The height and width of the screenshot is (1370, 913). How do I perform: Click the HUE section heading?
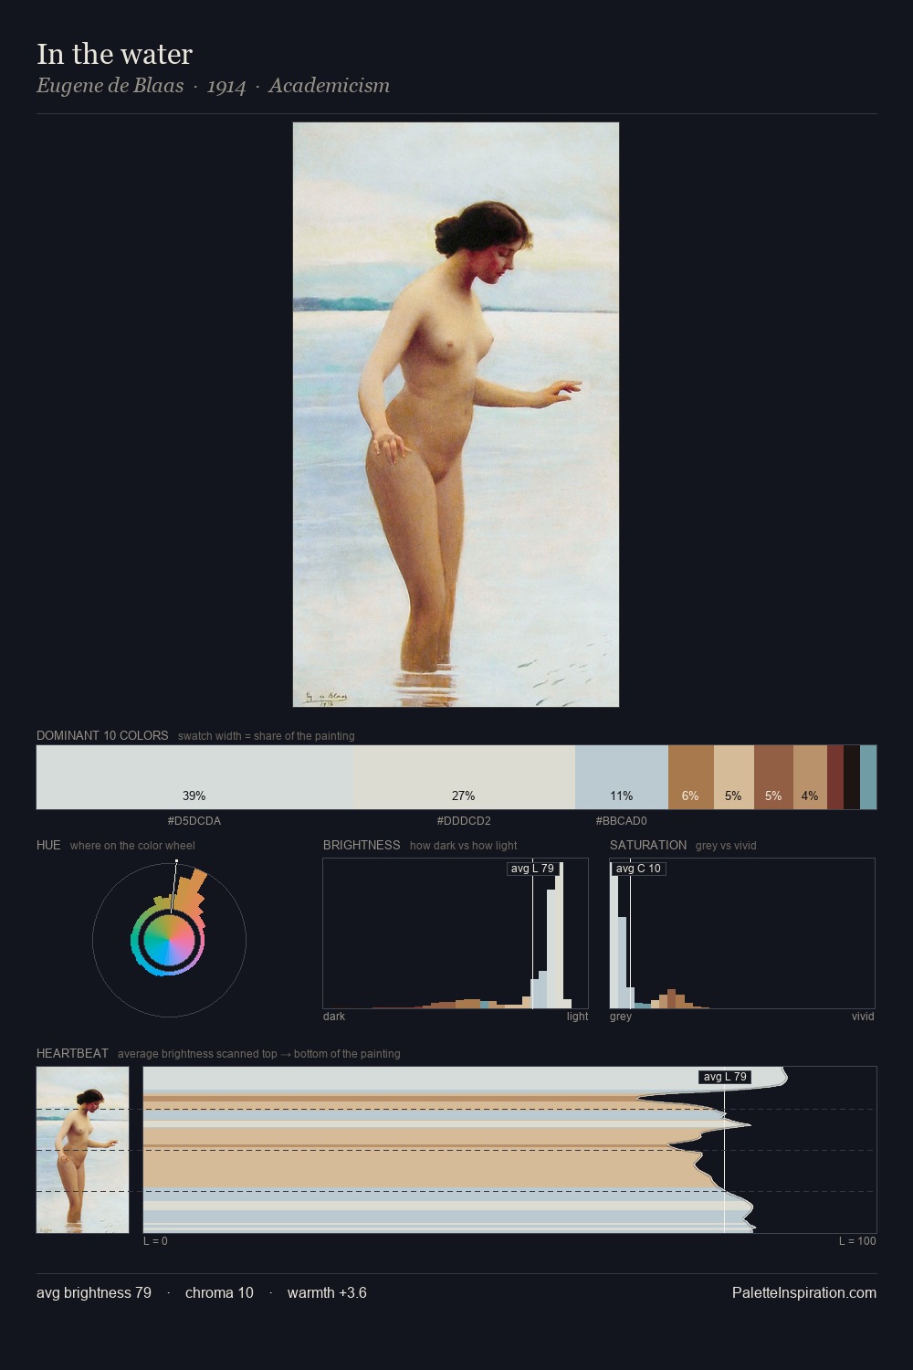click(48, 845)
